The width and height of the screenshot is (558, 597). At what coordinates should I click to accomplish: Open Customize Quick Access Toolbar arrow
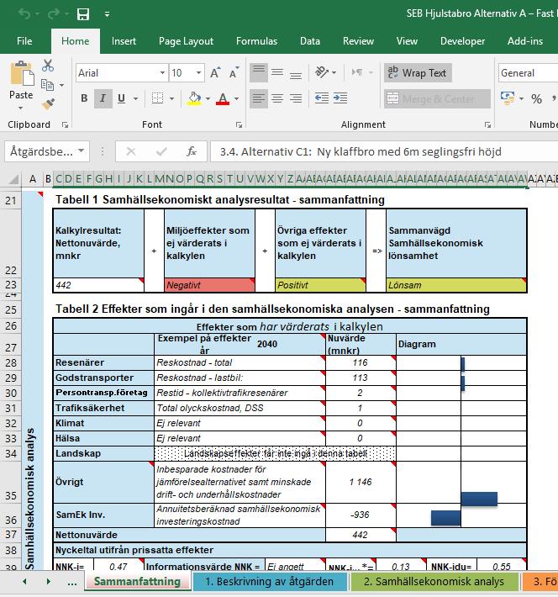108,14
